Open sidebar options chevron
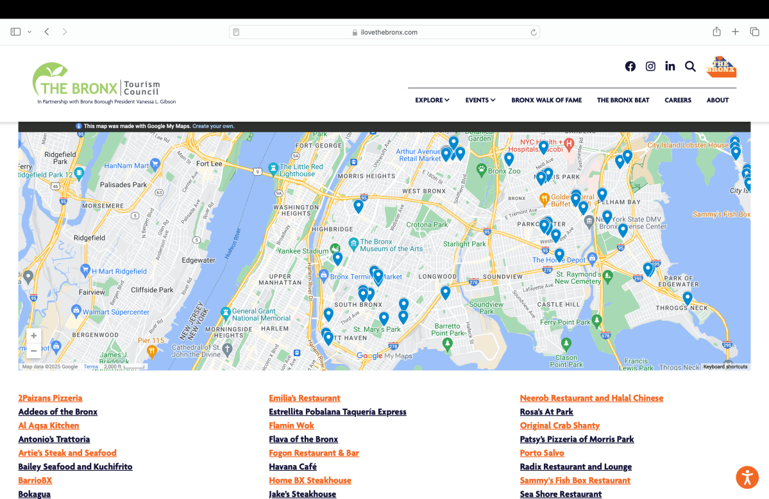Viewport: 769px width, 499px height. 30,32
